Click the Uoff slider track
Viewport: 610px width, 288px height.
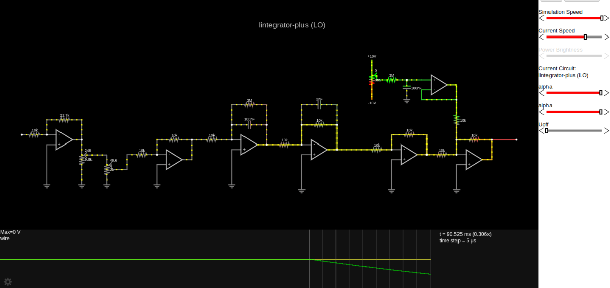pyautogui.click(x=574, y=130)
